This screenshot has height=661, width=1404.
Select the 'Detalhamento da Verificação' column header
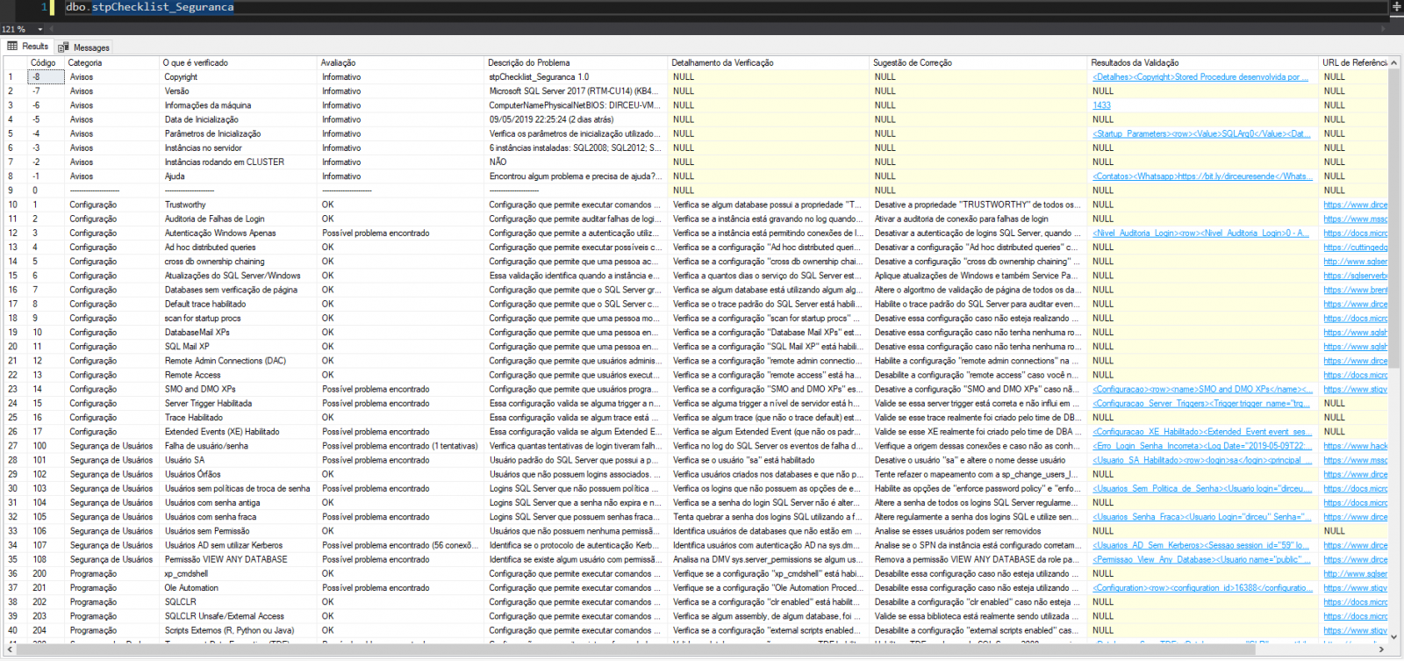769,62
